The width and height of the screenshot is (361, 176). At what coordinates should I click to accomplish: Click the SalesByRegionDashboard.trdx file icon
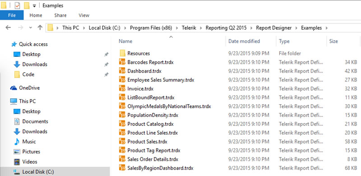[122, 168]
